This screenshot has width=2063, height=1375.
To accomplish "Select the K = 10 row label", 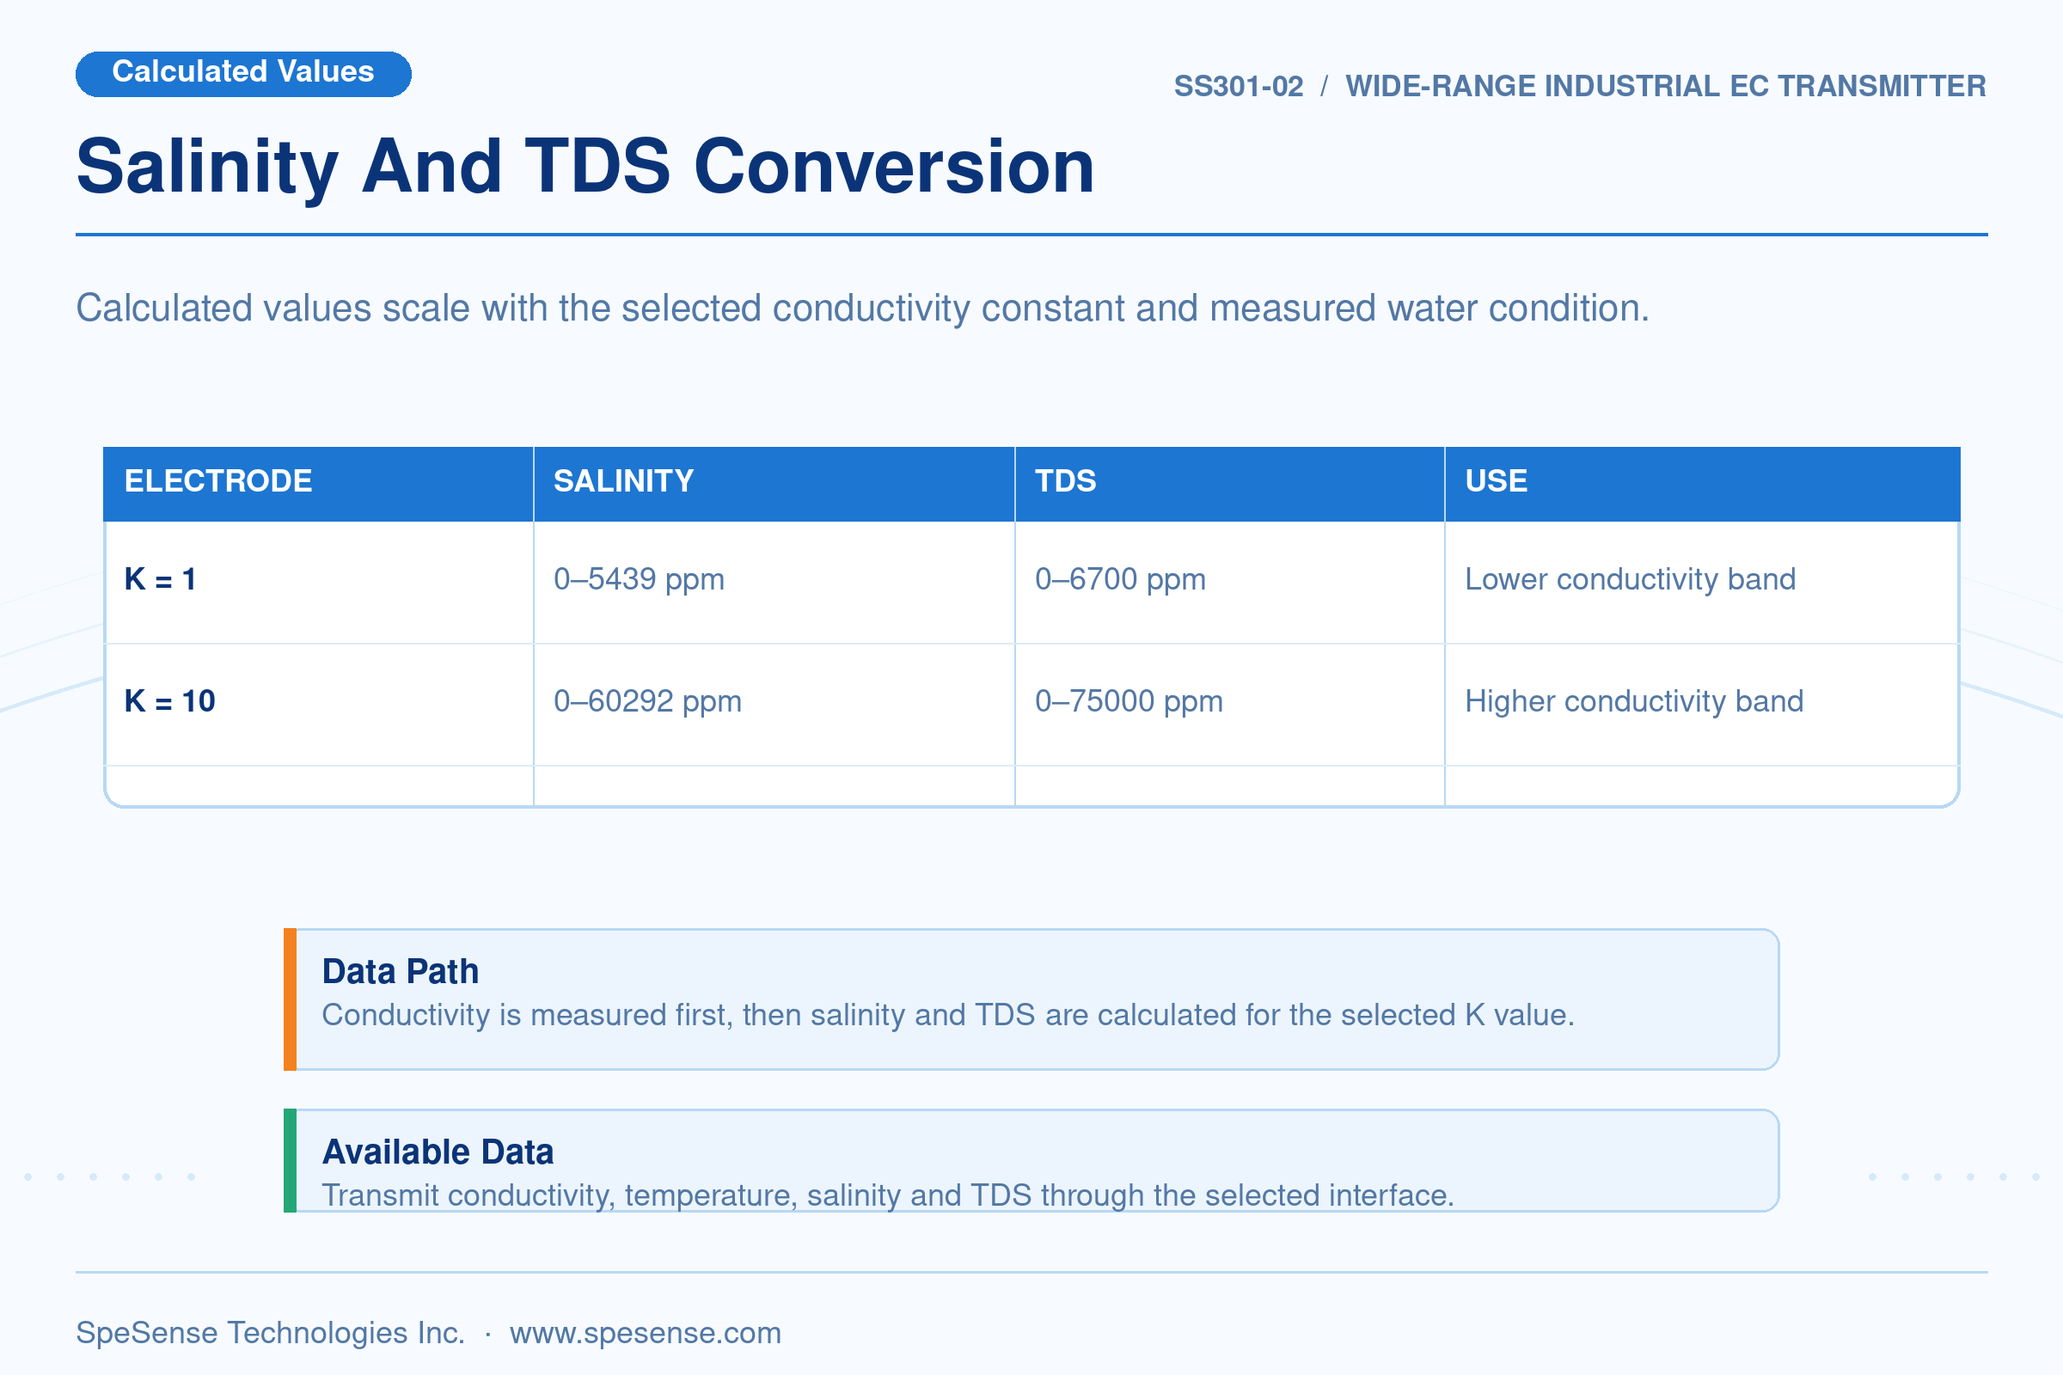I will click(x=169, y=701).
